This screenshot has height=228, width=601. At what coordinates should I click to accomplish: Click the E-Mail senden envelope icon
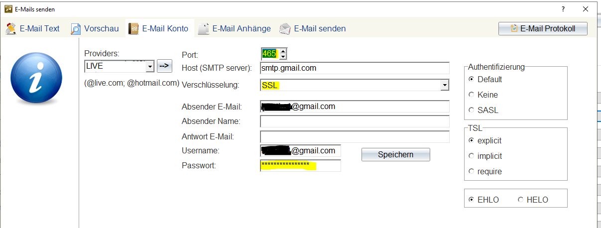(x=285, y=29)
